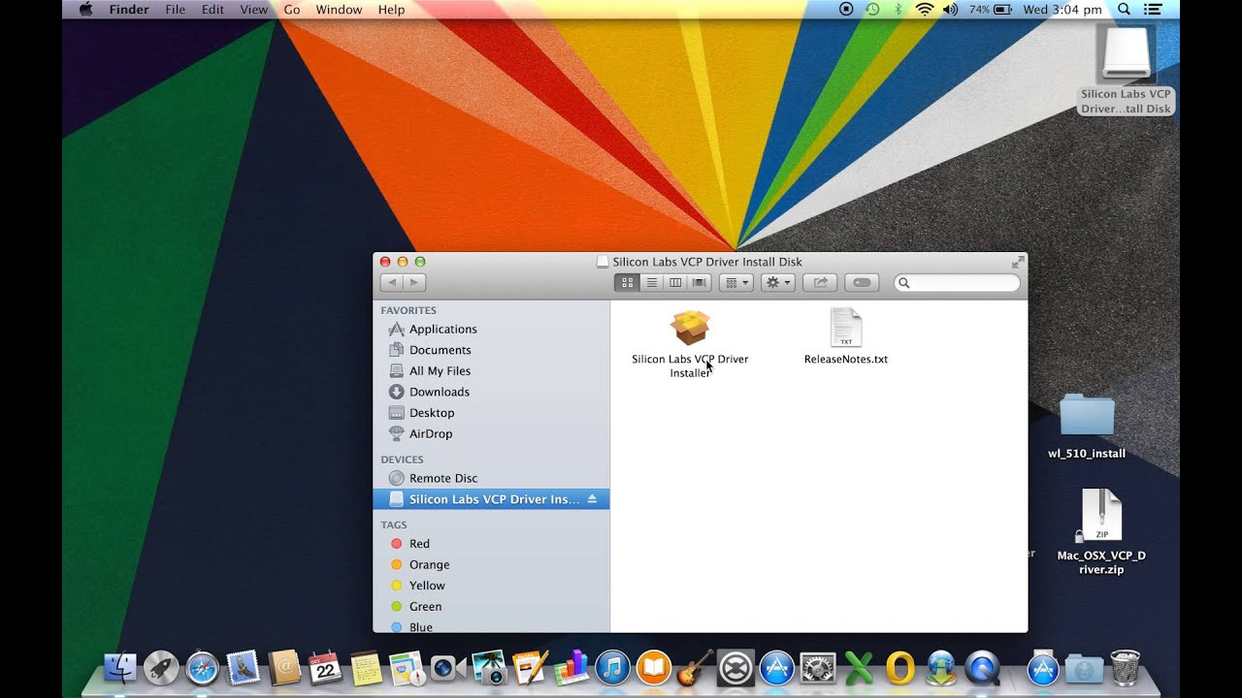Open Launchpad from the Dock

pyautogui.click(x=161, y=668)
